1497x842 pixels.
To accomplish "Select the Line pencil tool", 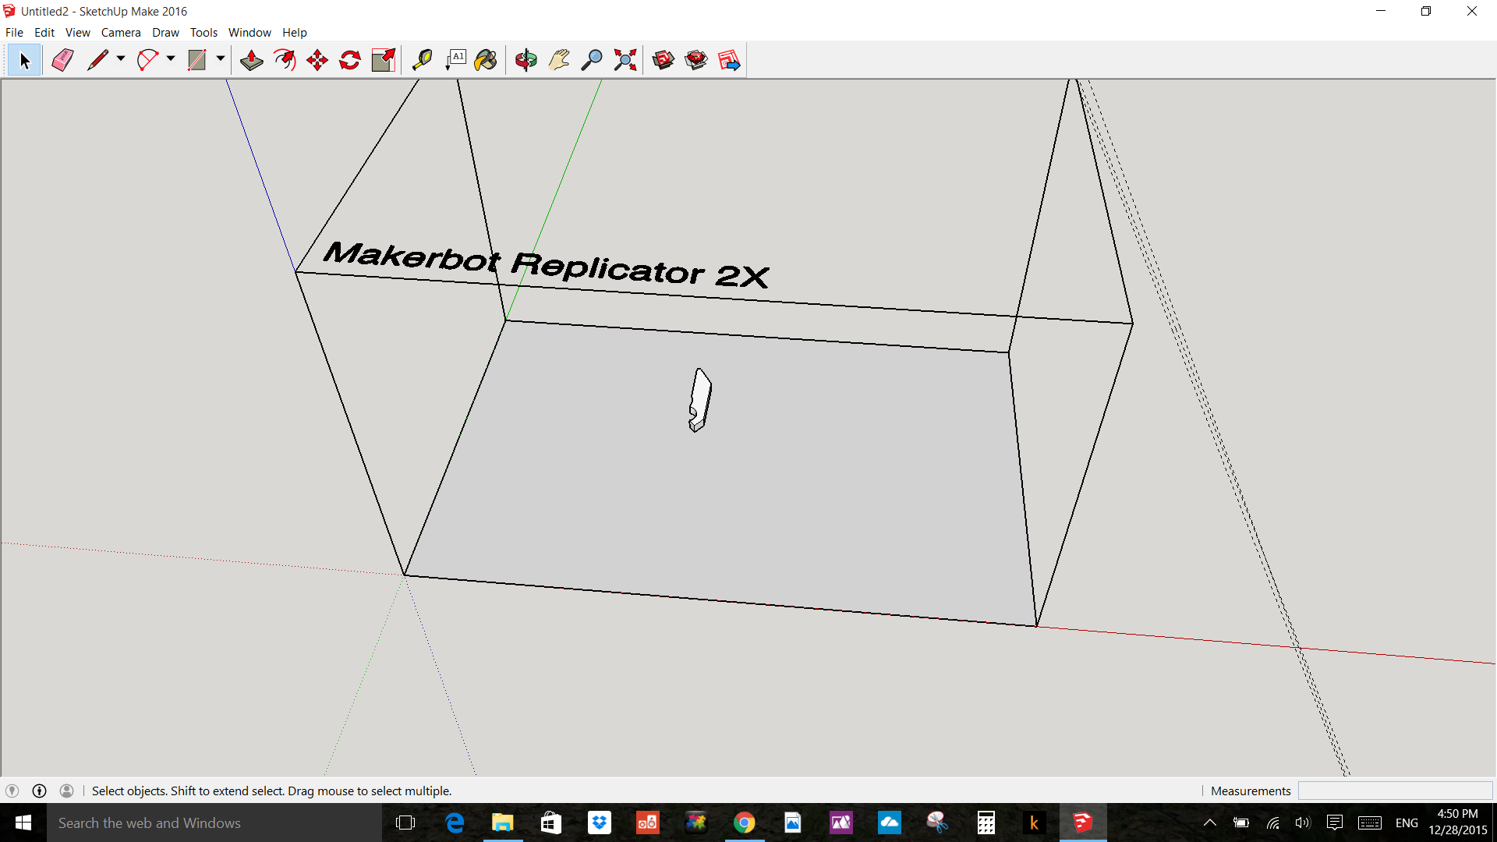I will coord(97,60).
